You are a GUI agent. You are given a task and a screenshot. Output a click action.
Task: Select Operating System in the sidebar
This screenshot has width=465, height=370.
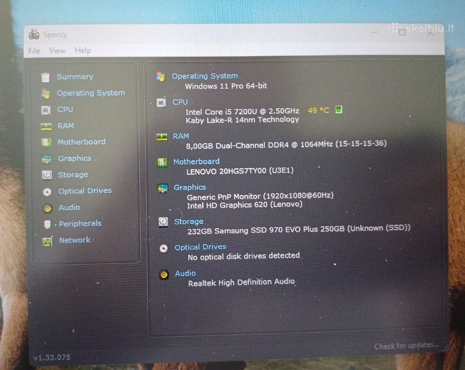coord(91,93)
